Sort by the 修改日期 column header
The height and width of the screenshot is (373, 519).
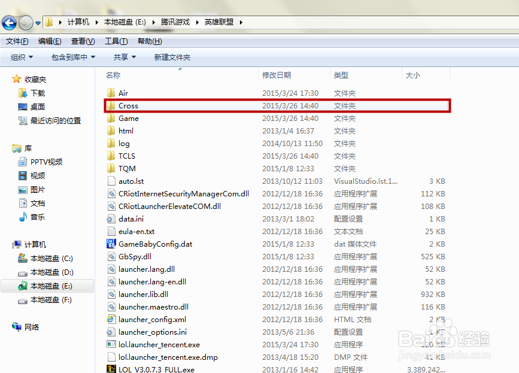click(x=277, y=75)
